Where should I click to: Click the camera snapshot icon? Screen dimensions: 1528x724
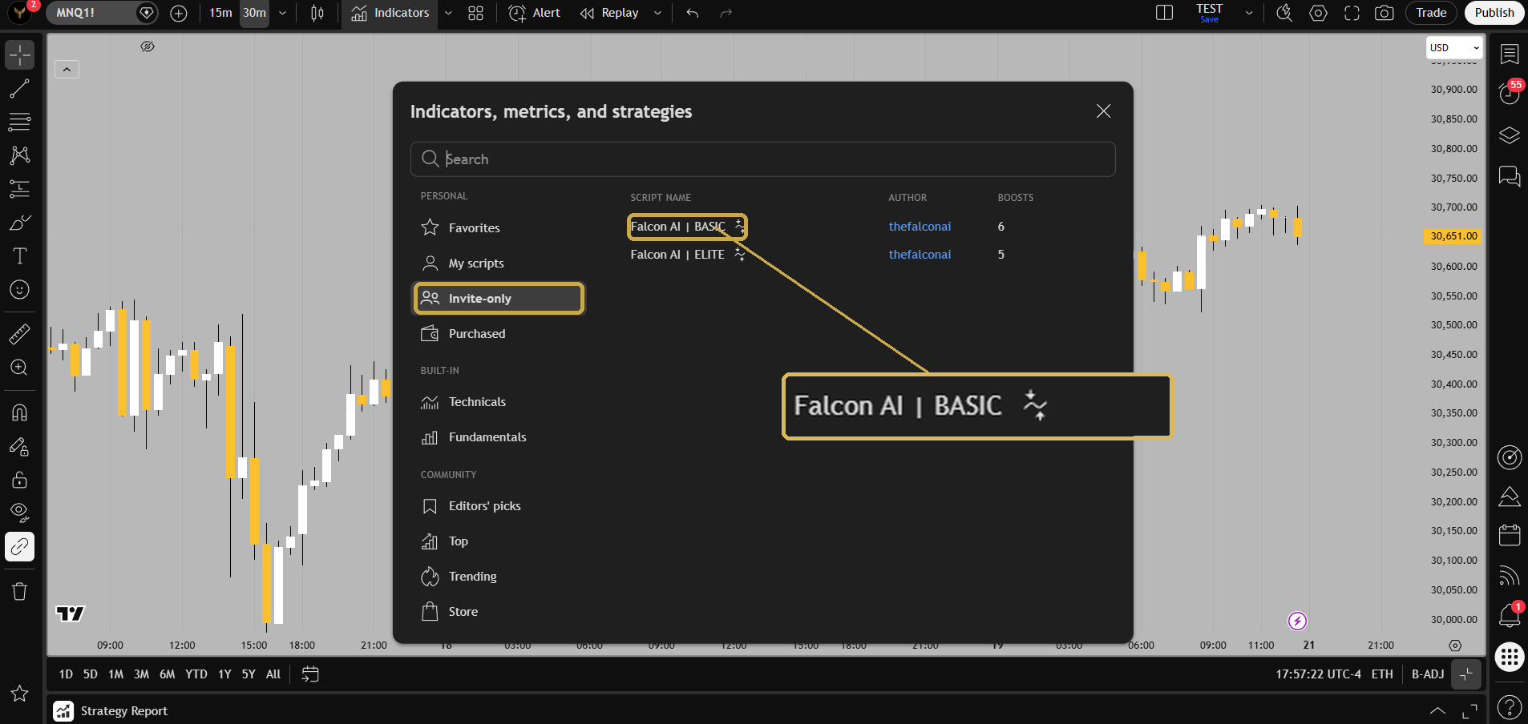(x=1384, y=13)
